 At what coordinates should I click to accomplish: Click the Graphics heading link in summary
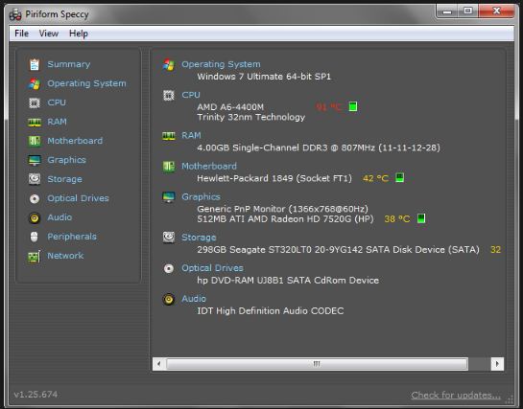(201, 197)
